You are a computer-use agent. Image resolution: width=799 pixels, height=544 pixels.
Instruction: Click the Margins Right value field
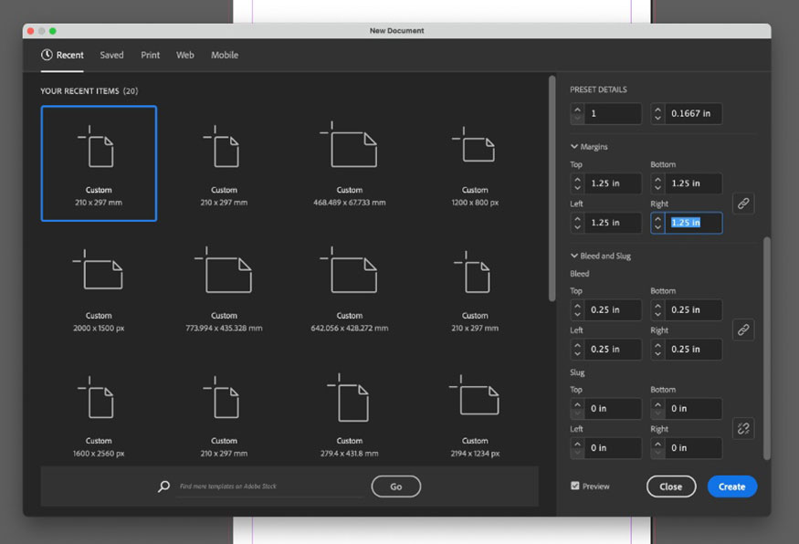pyautogui.click(x=693, y=223)
